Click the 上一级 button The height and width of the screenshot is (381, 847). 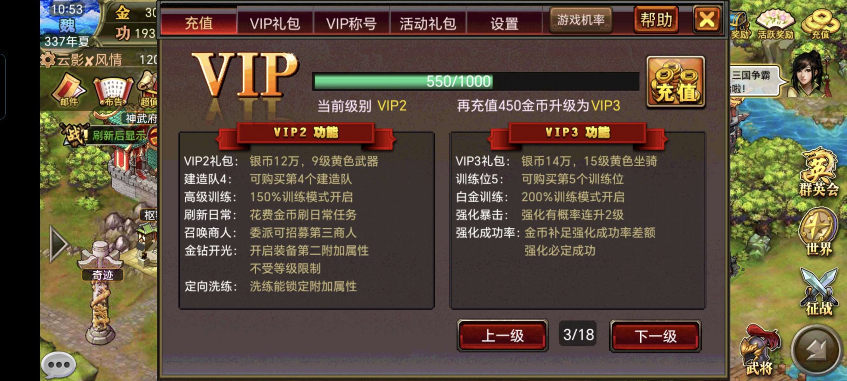click(503, 336)
